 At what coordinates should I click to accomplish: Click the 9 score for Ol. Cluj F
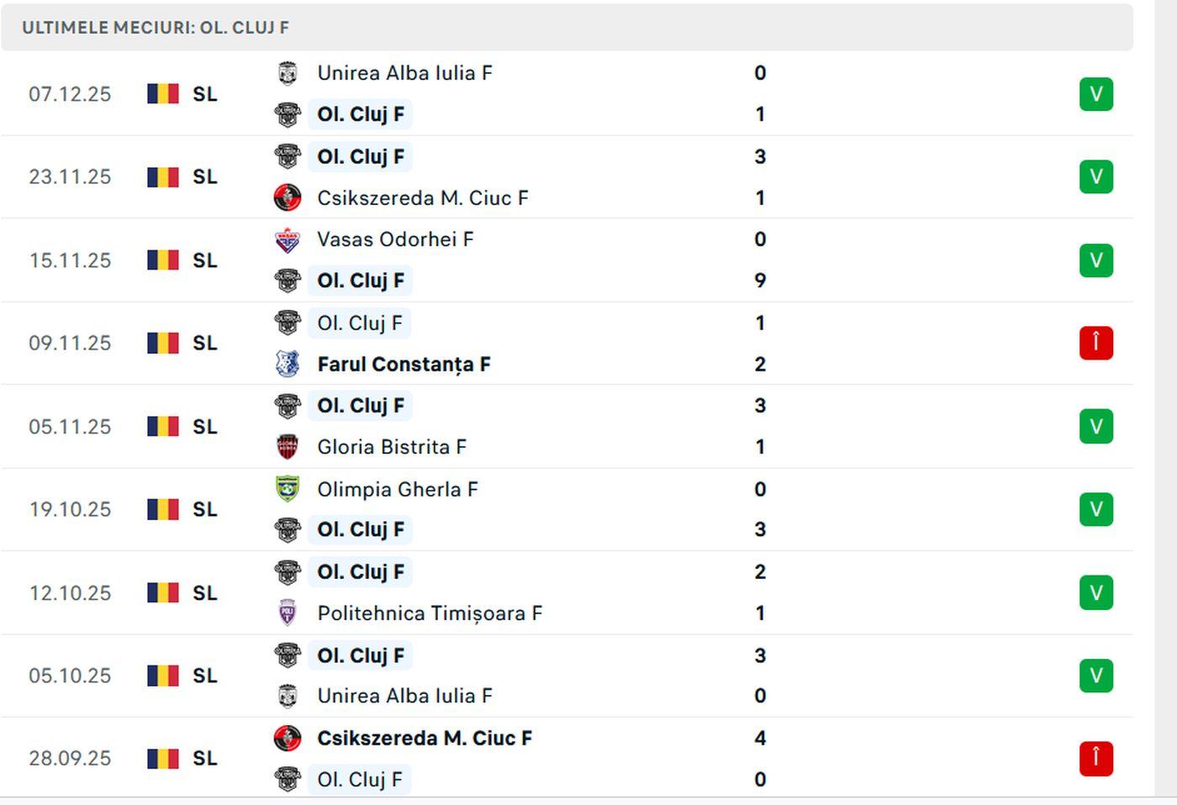click(760, 281)
